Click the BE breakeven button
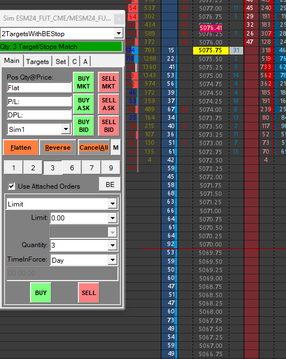The width and height of the screenshot is (286, 359). tap(110, 184)
